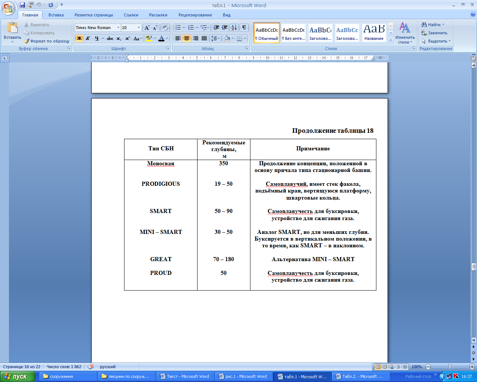Click the zoom slider handle at 100%
Viewport: 477px width, 382px height.
tap(450, 367)
